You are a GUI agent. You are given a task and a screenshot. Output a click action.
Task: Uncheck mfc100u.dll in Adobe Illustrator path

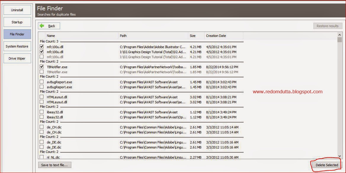(41, 47)
